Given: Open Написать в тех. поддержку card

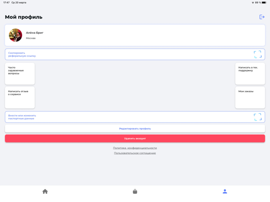Looking at the screenshot, I should pyautogui.click(x=250, y=74).
